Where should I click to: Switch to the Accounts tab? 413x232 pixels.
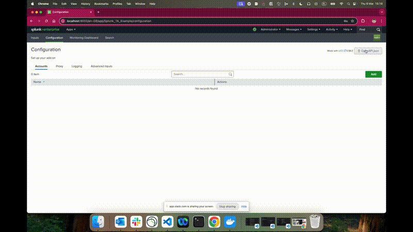click(41, 67)
